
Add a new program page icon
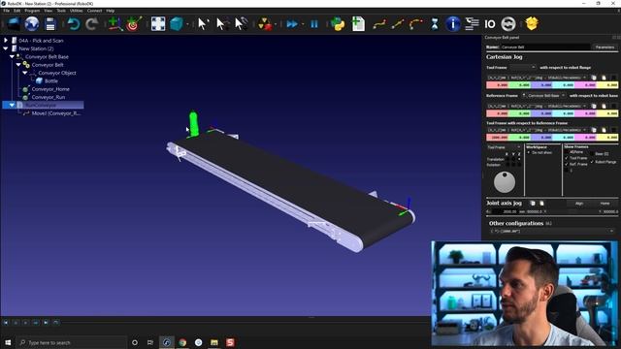[358, 24]
